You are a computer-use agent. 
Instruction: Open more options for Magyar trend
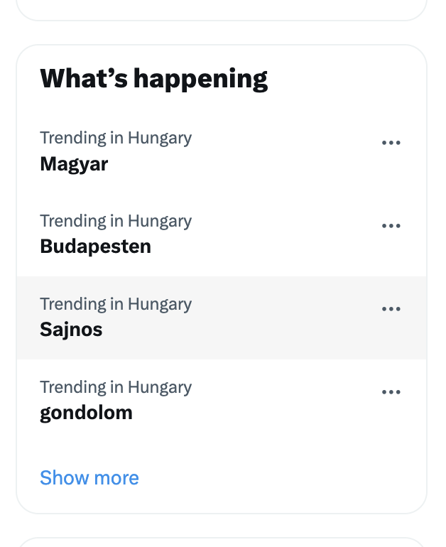pyautogui.click(x=391, y=143)
